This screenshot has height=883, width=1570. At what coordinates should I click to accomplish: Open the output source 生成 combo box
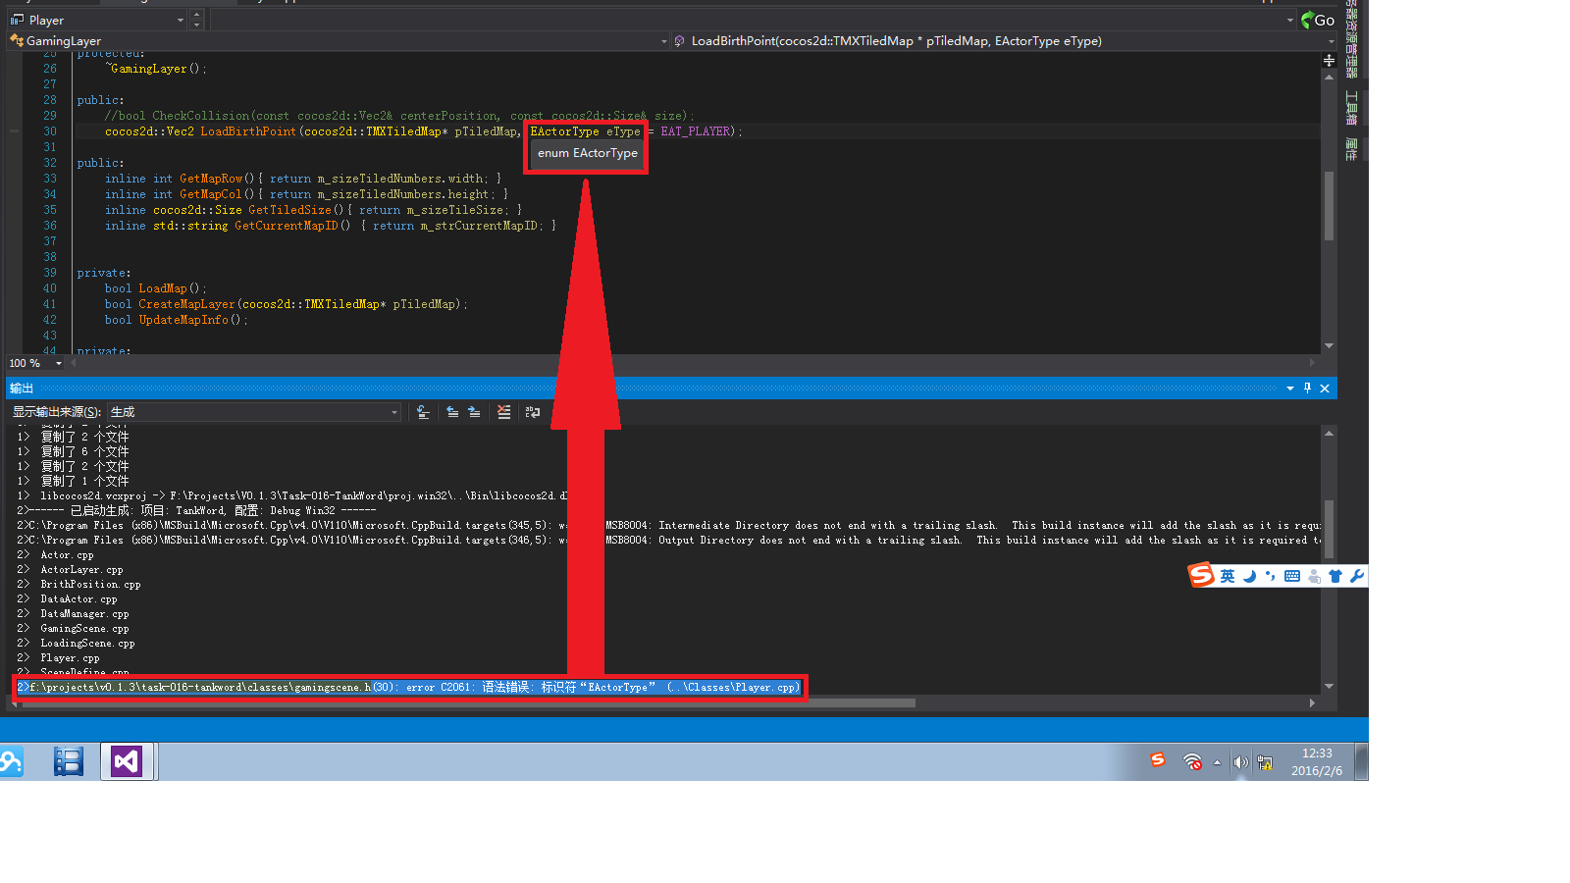pos(254,412)
